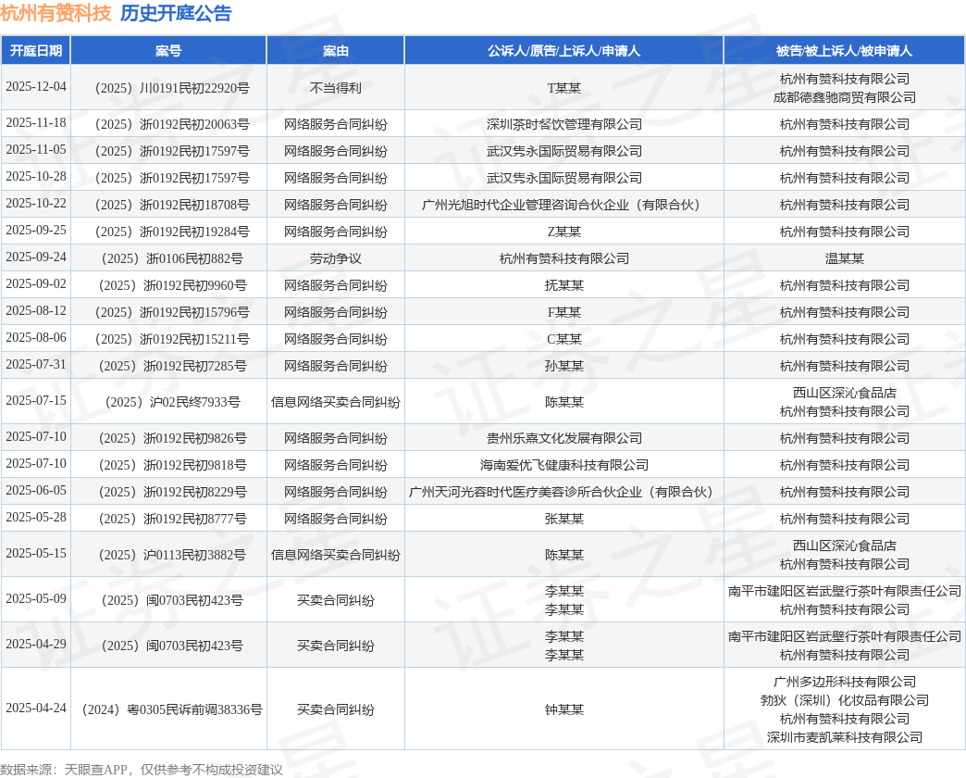Click plaintiff F某某
This screenshot has height=778, width=966.
pos(563,312)
